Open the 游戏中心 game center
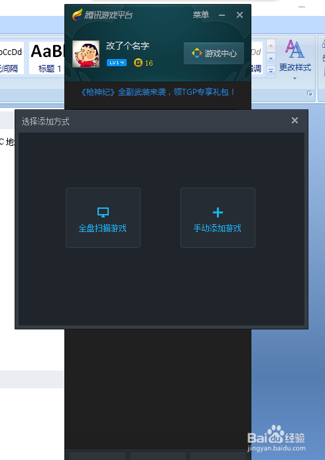This screenshot has height=460, width=325. coord(214,54)
